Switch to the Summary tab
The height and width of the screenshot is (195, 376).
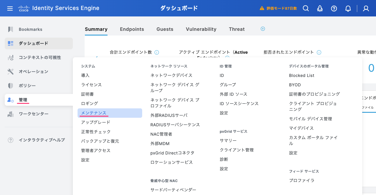(x=96, y=29)
